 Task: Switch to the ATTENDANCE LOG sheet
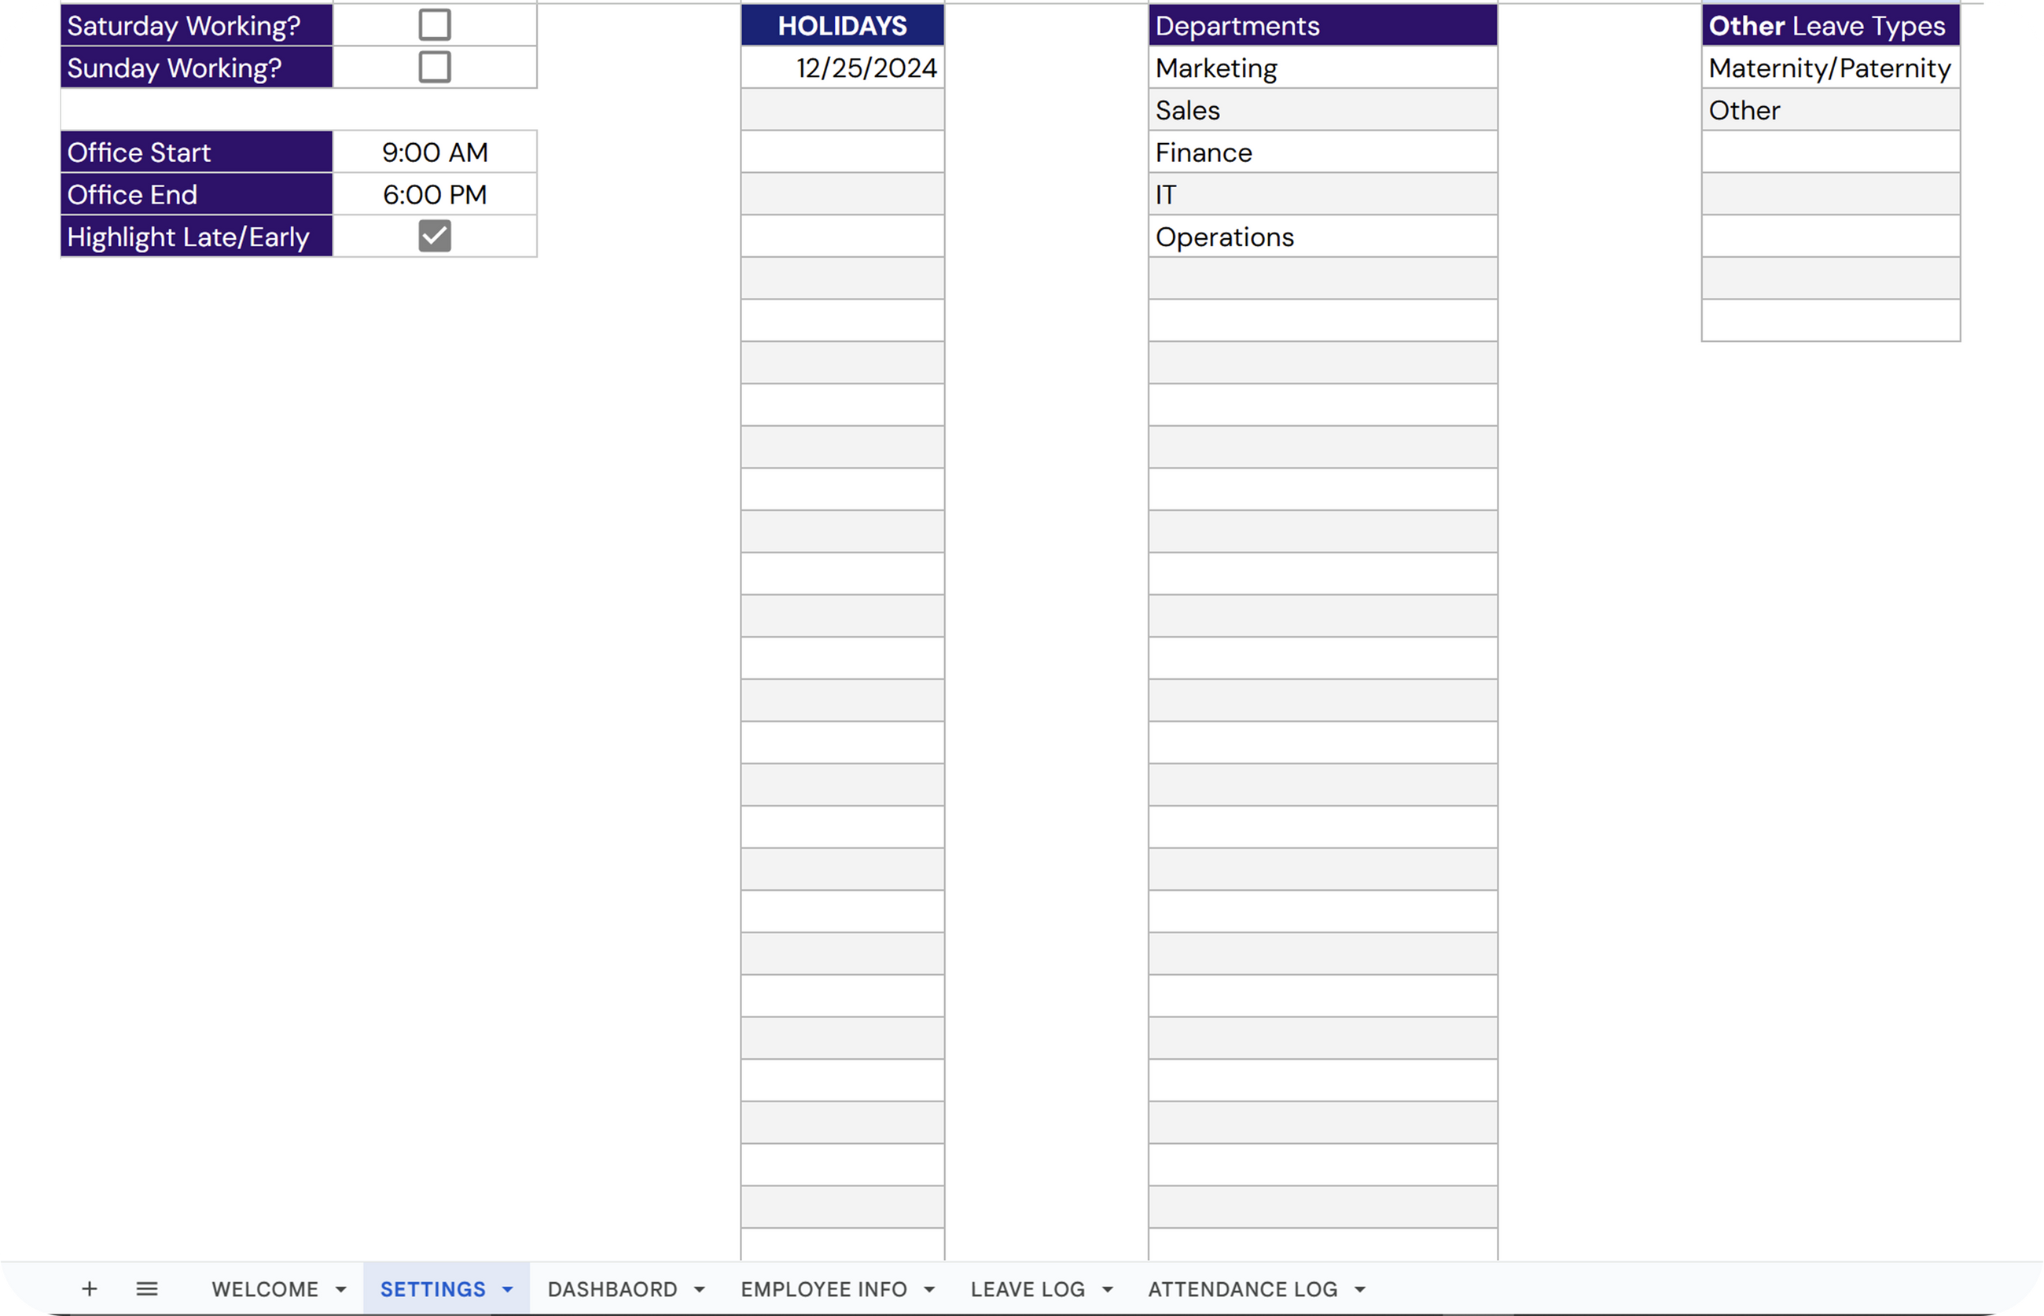pos(1242,1288)
